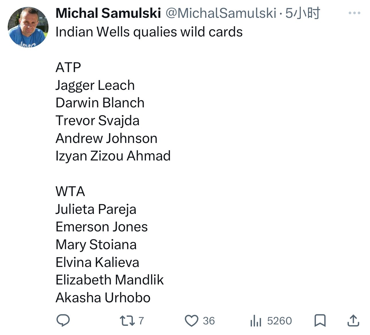Click the WTA heading in the tweet
The width and height of the screenshot is (370, 335).
(x=70, y=191)
